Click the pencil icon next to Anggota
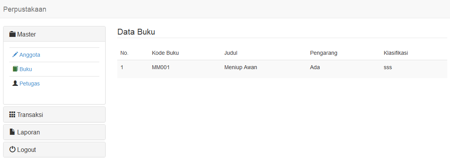Viewport: 450px width, 162px height. (x=15, y=55)
